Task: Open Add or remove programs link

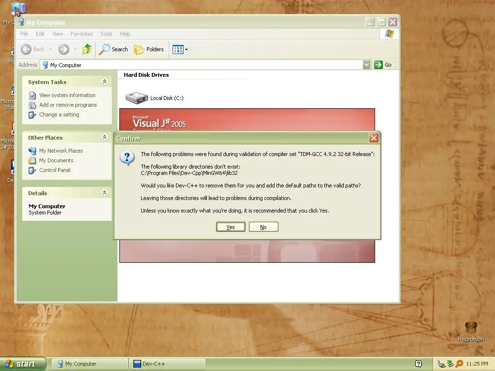Action: click(68, 105)
